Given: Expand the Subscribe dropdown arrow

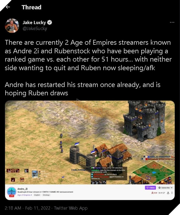Looking at the screenshot, I should [x=172, y=188].
